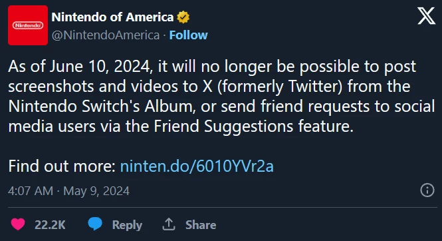Open the circled info icon
The height and width of the screenshot is (241, 442).
(x=427, y=190)
